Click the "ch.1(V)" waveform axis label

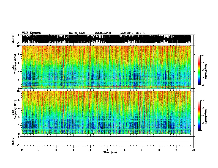[13, 39]
